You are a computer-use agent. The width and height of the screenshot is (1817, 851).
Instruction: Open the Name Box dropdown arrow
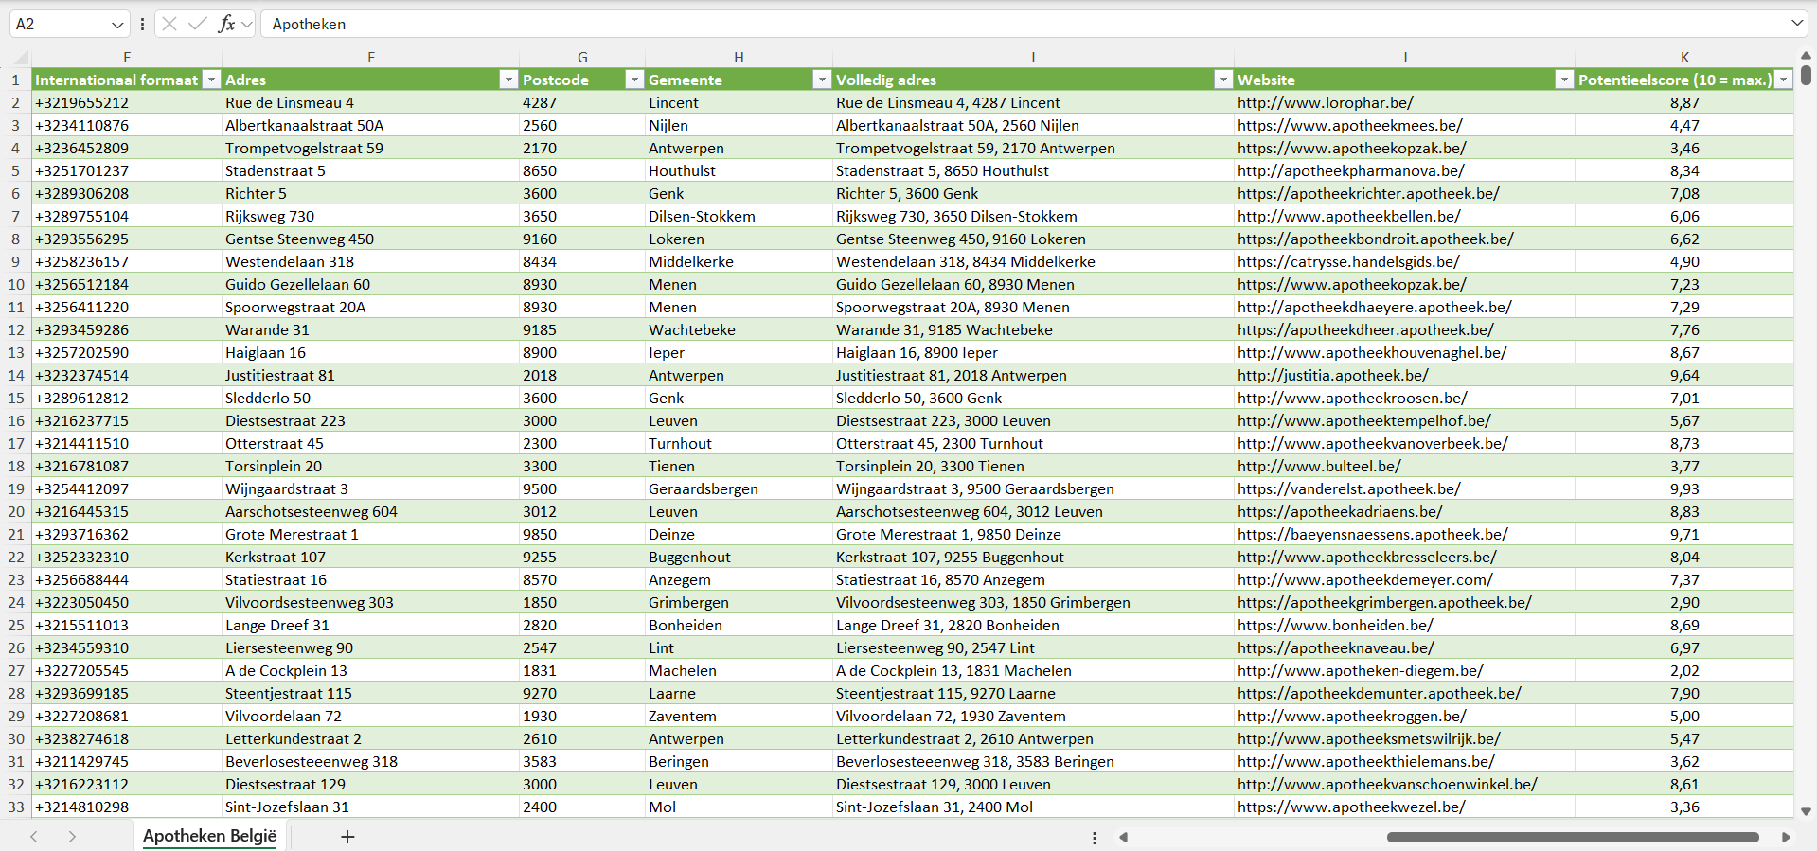pyautogui.click(x=117, y=25)
